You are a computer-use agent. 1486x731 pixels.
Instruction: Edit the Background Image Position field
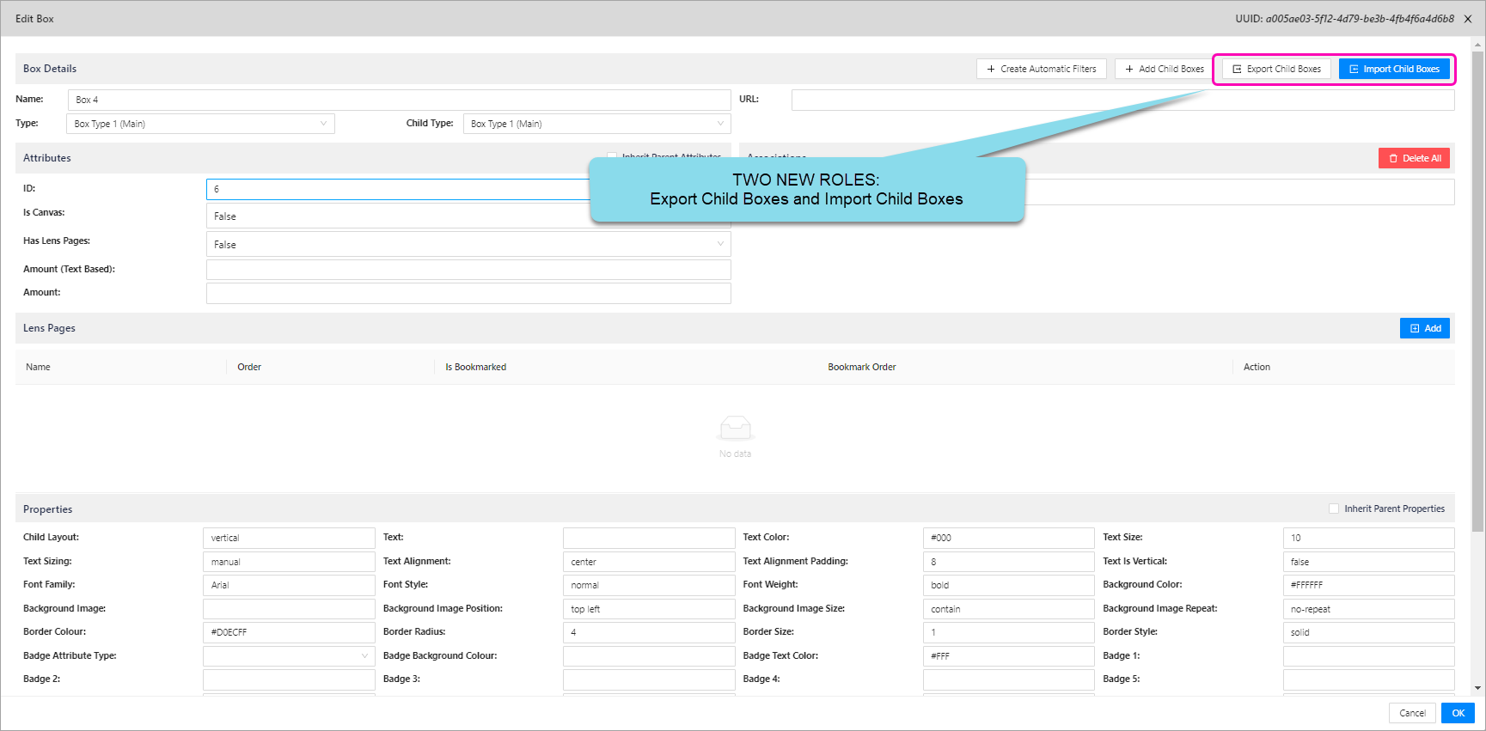click(649, 609)
